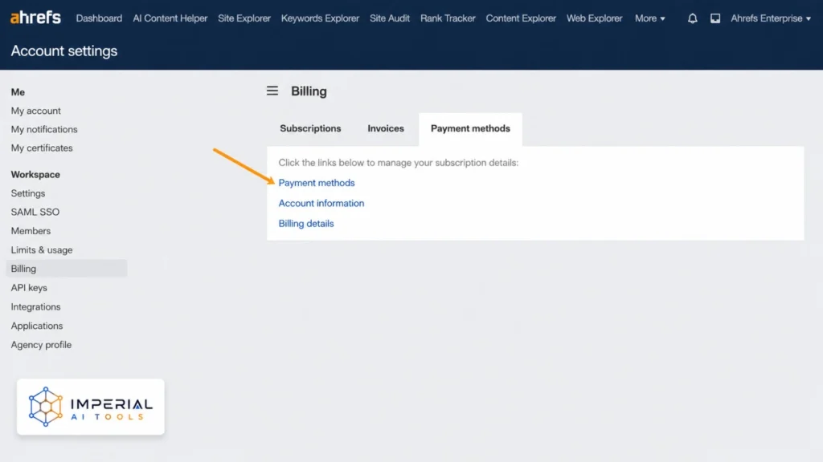Switch to the Subscriptions tab

pos(310,128)
